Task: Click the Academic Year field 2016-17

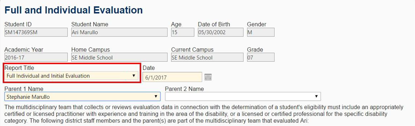Action: (36, 58)
